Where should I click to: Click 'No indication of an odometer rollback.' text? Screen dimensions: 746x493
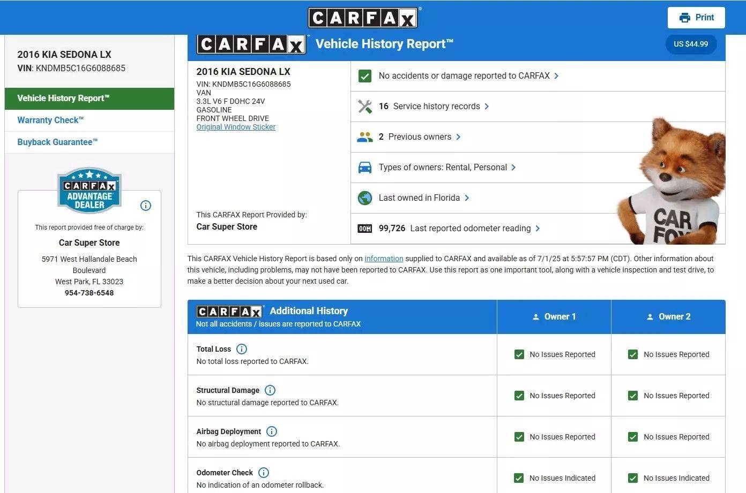pos(260,485)
